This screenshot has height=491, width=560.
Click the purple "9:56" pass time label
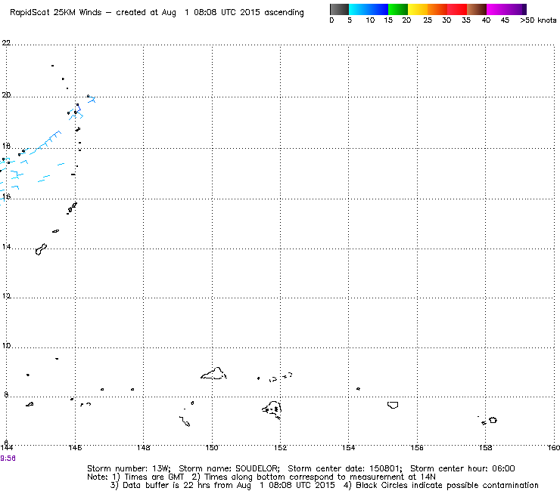point(8,459)
